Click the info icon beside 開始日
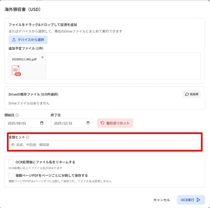The width and height of the screenshot is (210, 208). click(x=17, y=115)
